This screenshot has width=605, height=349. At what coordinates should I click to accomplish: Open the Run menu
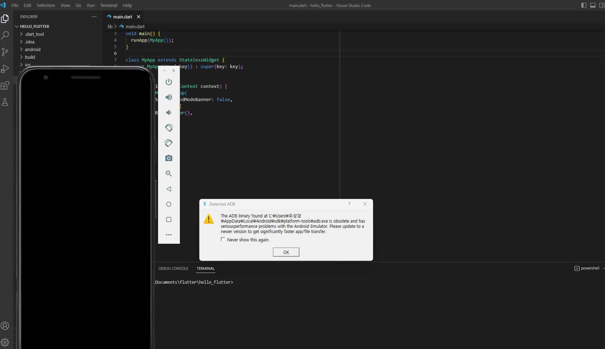click(x=91, y=5)
